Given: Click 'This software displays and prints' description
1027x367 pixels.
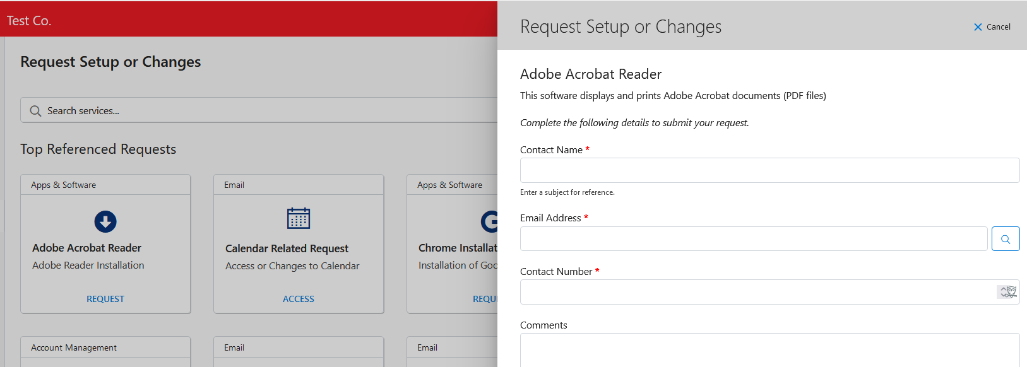Looking at the screenshot, I should point(673,96).
